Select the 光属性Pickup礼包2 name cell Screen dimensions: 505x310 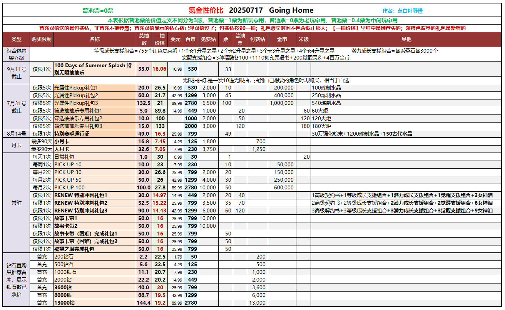[x=95, y=95]
